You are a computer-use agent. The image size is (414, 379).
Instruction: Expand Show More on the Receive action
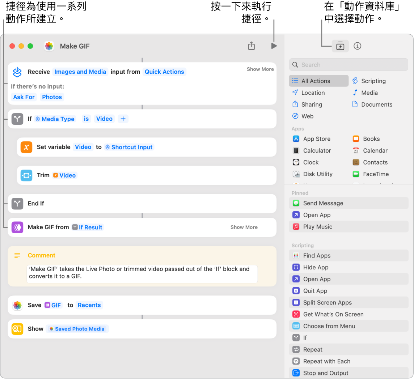pyautogui.click(x=260, y=69)
